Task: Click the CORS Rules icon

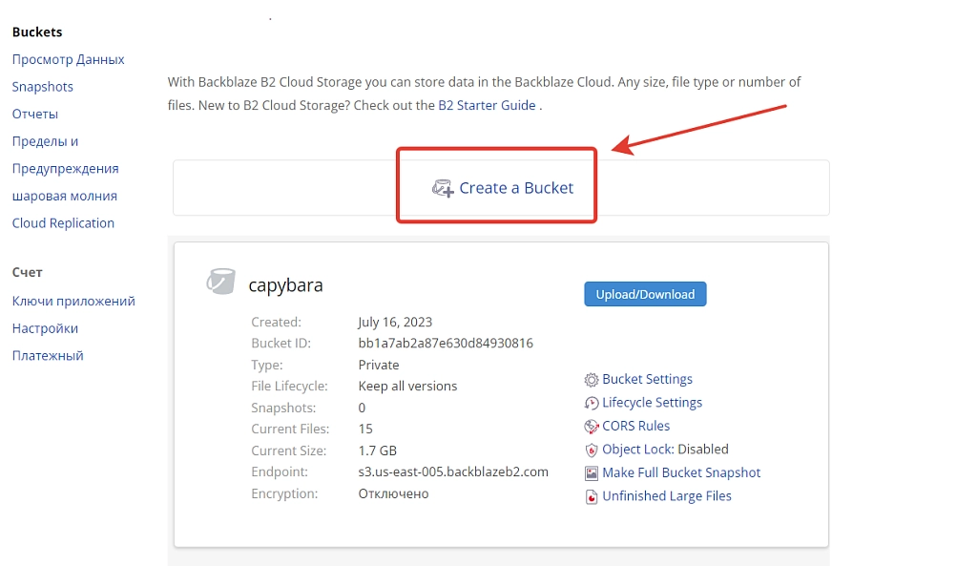Action: click(592, 427)
